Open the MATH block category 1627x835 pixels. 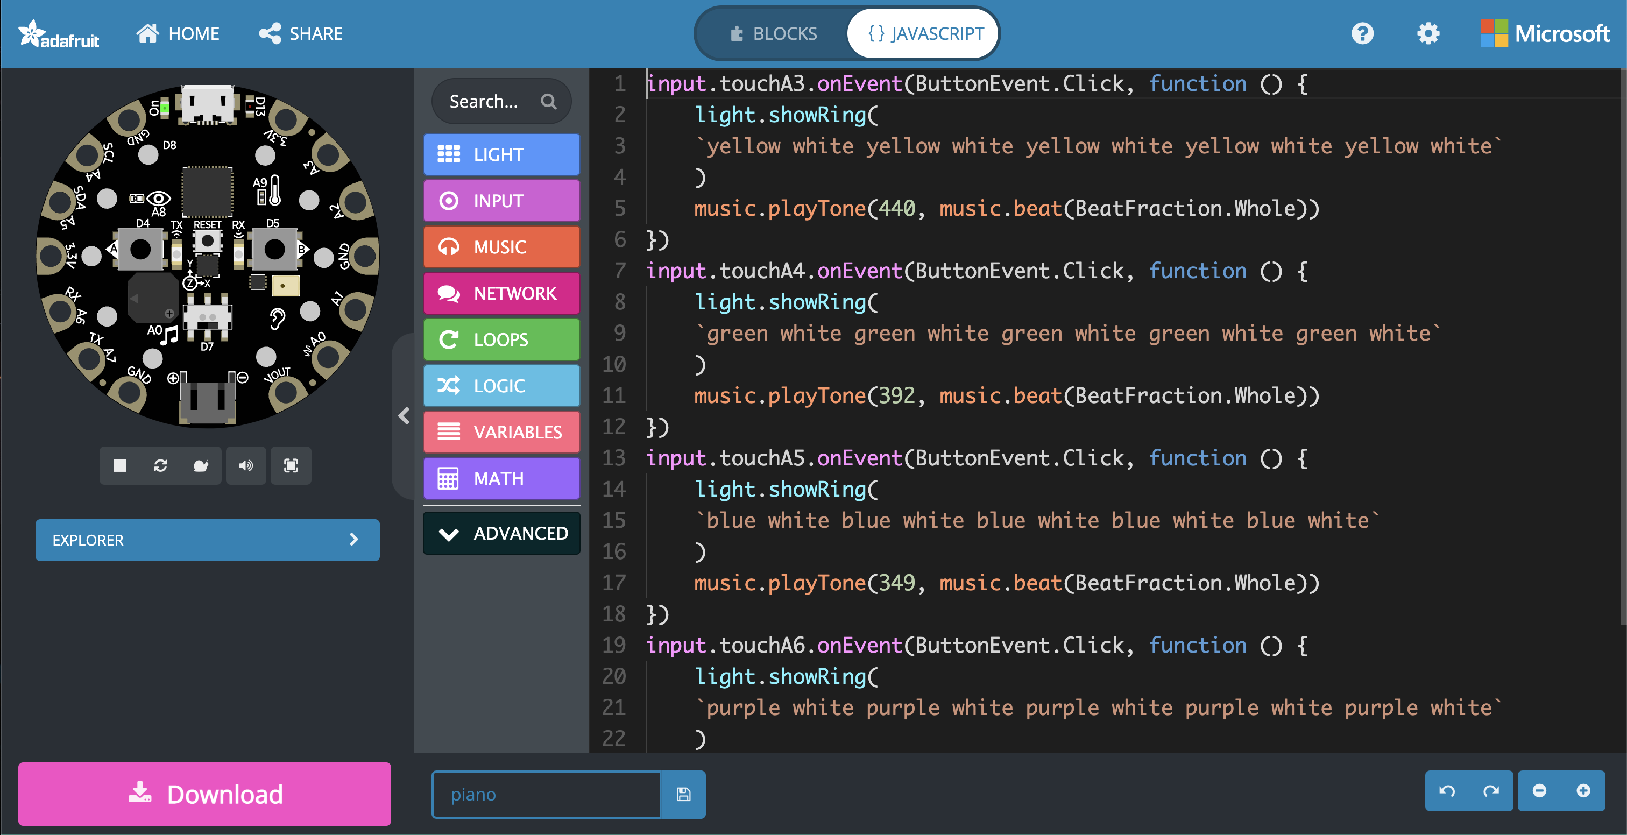(501, 478)
